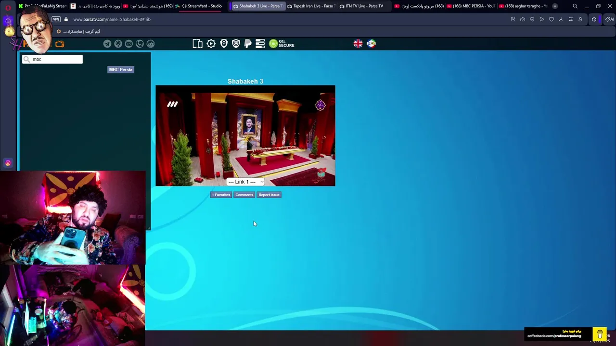Open browser snapshot camera icon
This screenshot has width=616, height=346.
click(523, 19)
